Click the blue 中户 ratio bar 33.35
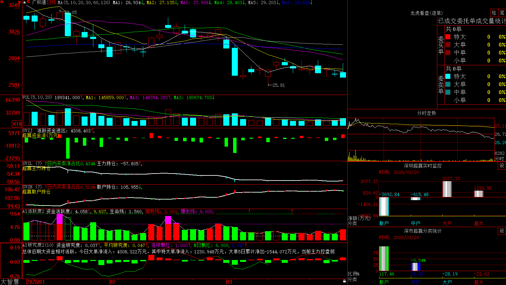 coord(416,267)
